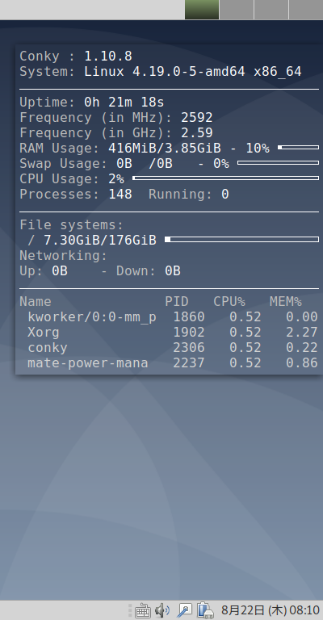323x620 pixels.
Task: Click the RAM value 416MiB/3.85GiB
Action: (x=165, y=149)
